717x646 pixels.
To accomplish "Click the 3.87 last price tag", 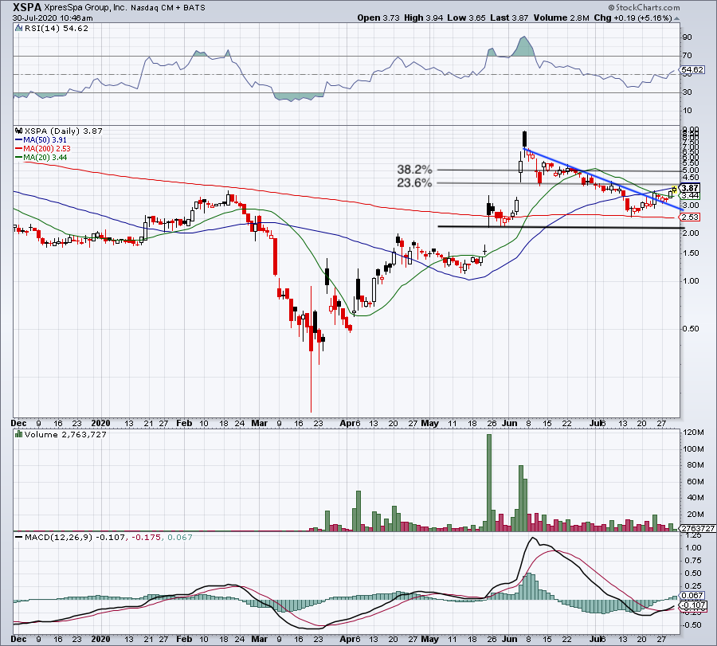I will click(690, 188).
